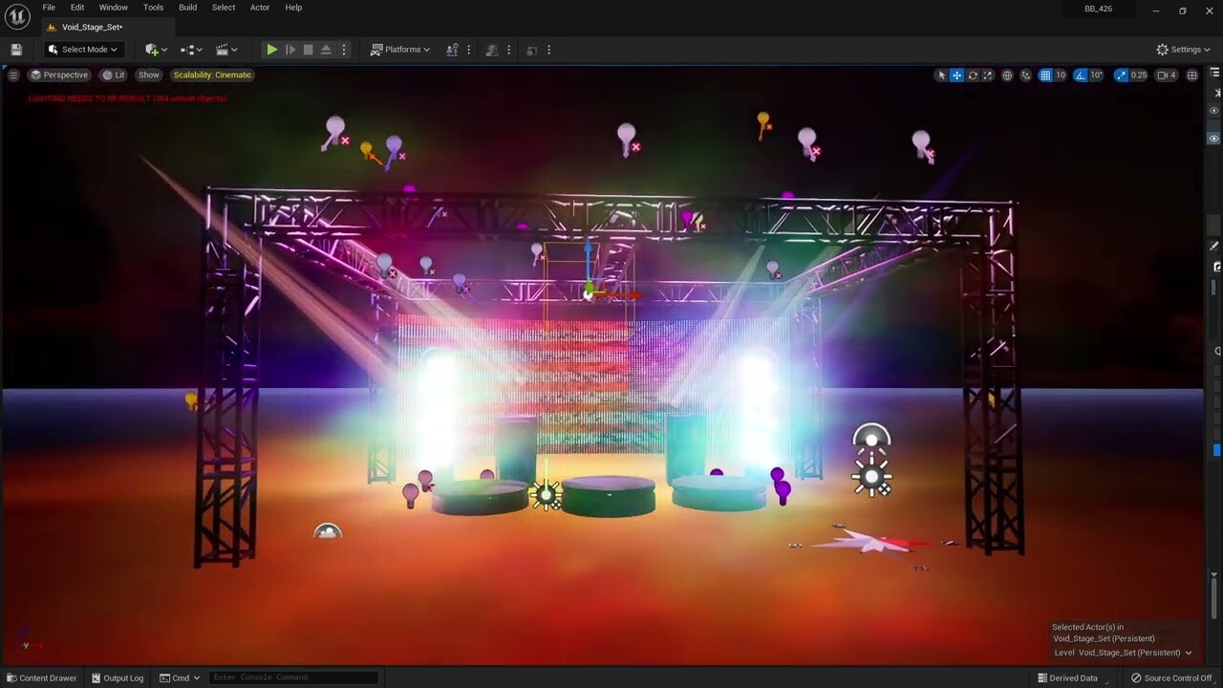Screen dimensions: 1223x688
Task: Open the File menu
Action: click(x=49, y=8)
